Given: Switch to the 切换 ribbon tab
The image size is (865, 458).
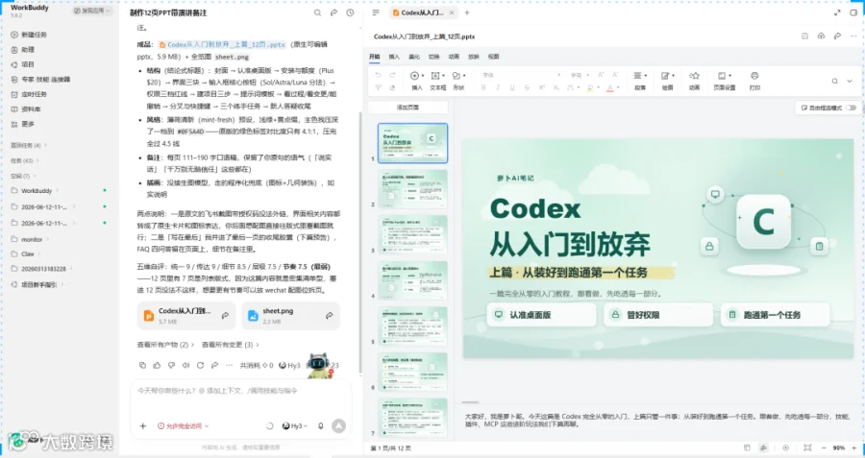Looking at the screenshot, I should pyautogui.click(x=433, y=57).
